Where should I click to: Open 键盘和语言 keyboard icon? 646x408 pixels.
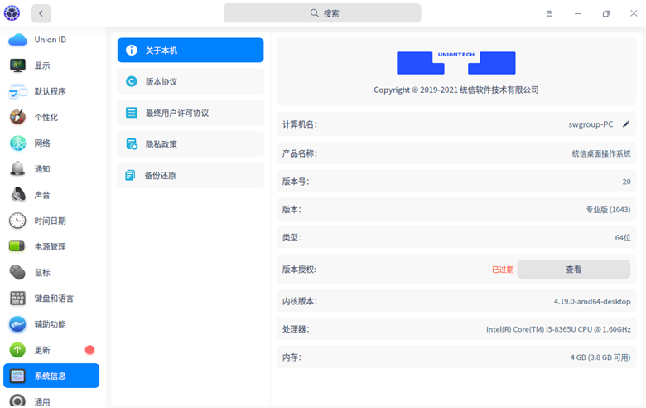click(x=17, y=299)
